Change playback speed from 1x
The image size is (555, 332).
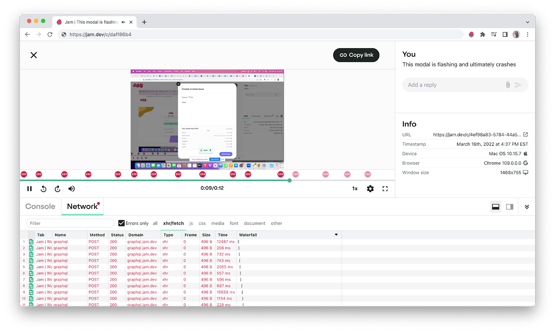point(355,189)
